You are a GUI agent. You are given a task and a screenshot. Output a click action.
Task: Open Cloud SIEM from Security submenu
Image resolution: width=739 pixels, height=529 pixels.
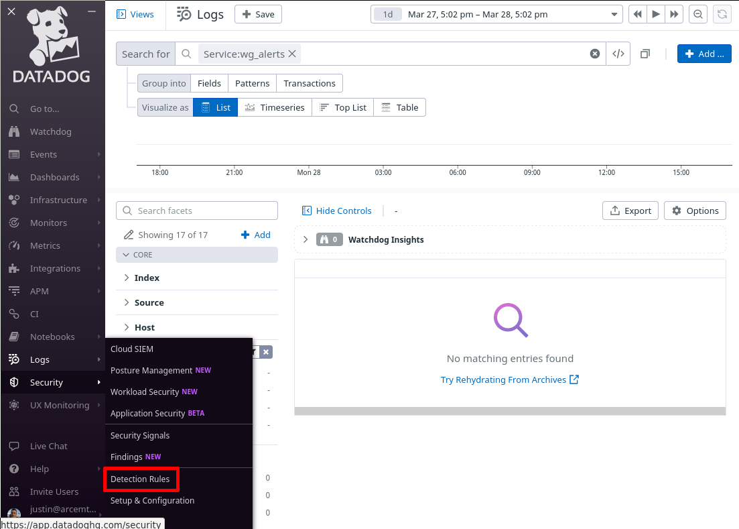[132, 349]
